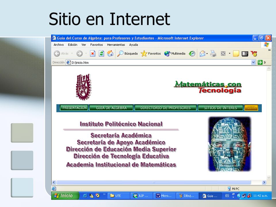Screen dimensions: 276x207
Task: Click the 11:42 a.m. clock
Action: [260, 195]
